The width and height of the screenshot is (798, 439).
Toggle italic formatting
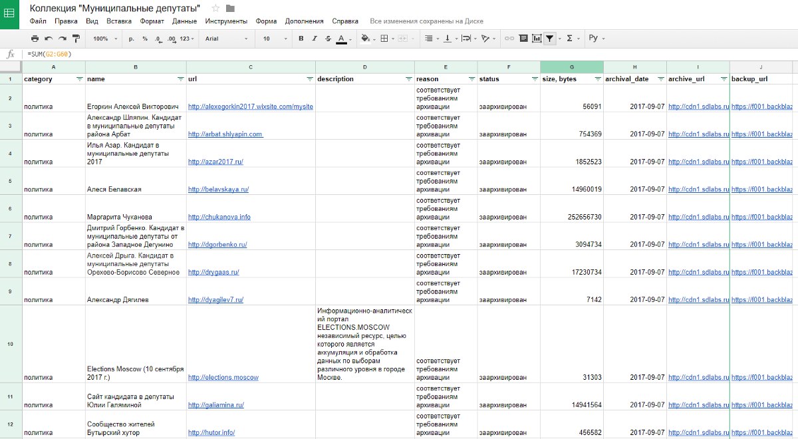pyautogui.click(x=314, y=39)
